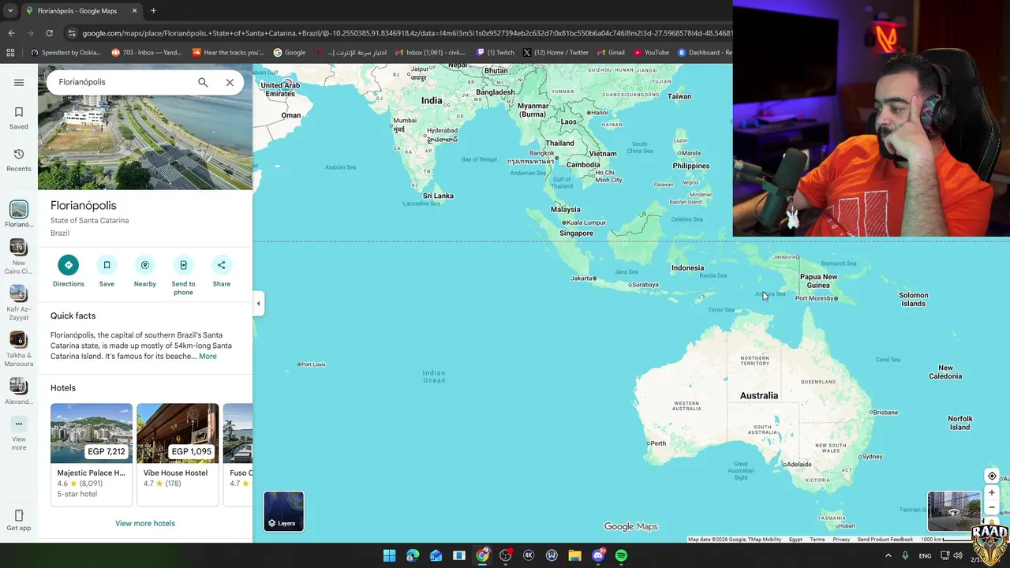Show hidden system tray icons
Image resolution: width=1010 pixels, height=568 pixels.
click(888, 555)
